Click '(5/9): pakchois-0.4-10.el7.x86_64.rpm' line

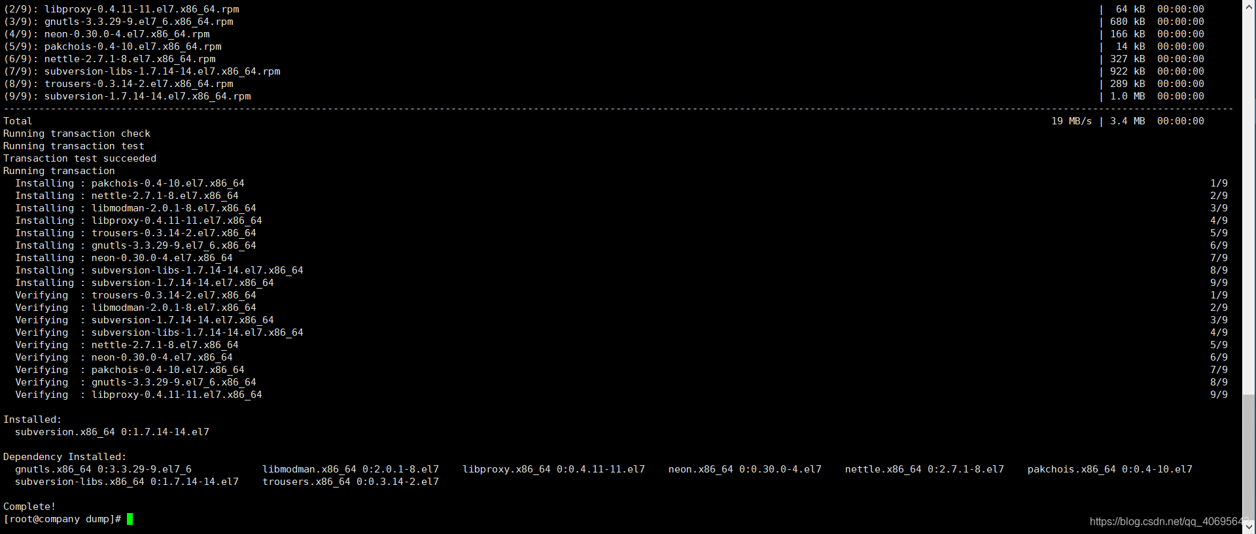click(x=113, y=46)
